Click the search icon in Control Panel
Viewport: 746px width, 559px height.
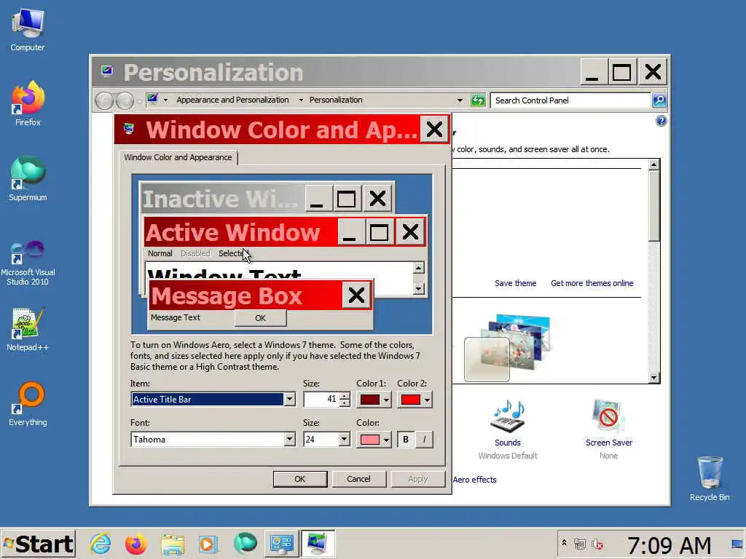pos(659,100)
